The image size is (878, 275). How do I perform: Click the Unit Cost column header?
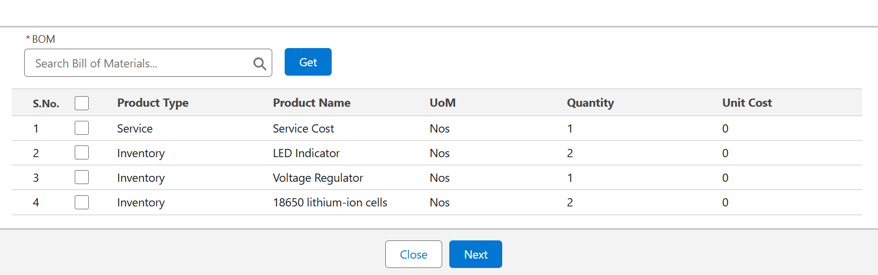point(747,103)
